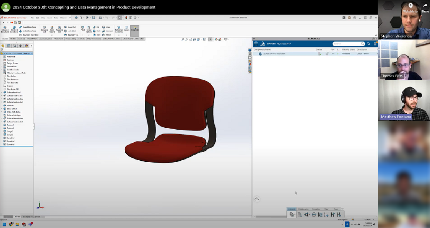Image resolution: width=430 pixels, height=228 pixels.
Task: Select the Swept Cut tool
Action: pyautogui.click(x=70, y=27)
